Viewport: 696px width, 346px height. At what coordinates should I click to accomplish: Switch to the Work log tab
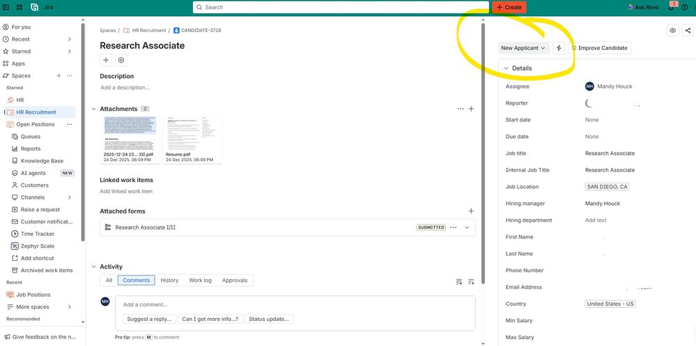200,280
